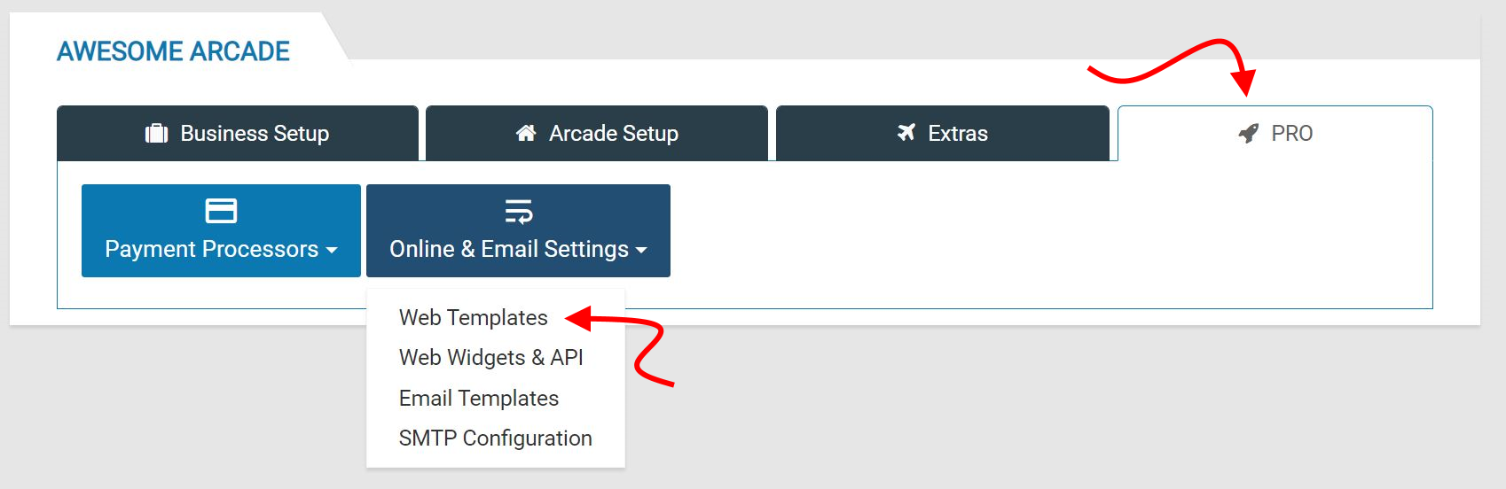Switch to the Business Setup tab

click(238, 133)
